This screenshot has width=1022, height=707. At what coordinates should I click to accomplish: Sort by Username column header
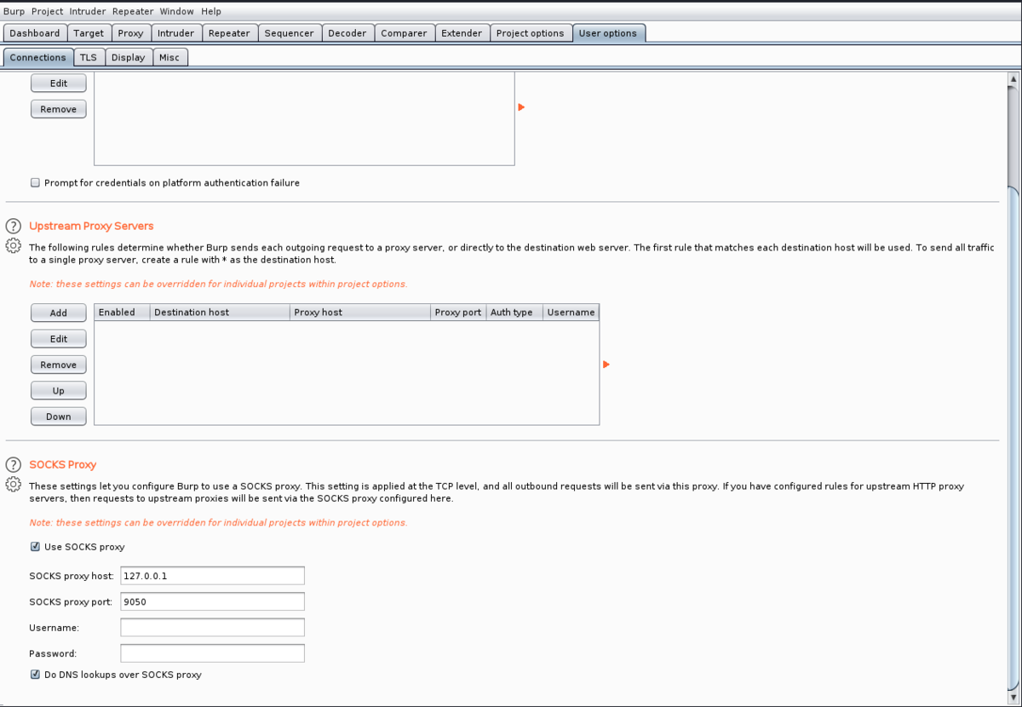point(571,313)
